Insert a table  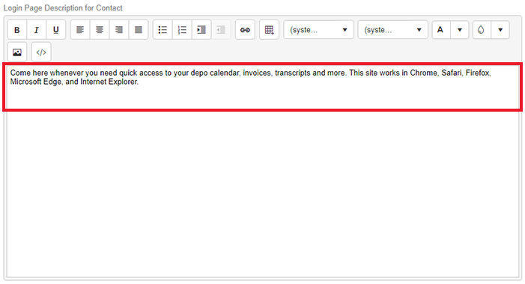(x=269, y=30)
